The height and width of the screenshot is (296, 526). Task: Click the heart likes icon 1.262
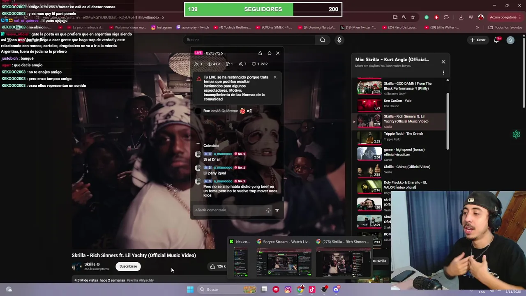(x=254, y=64)
